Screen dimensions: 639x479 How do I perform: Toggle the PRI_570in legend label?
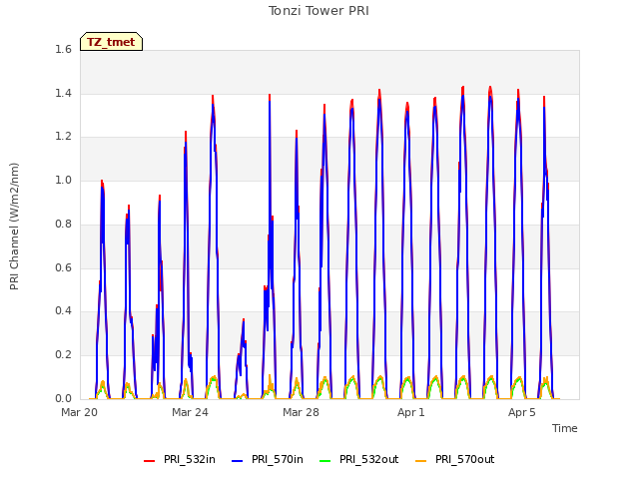coord(278,459)
